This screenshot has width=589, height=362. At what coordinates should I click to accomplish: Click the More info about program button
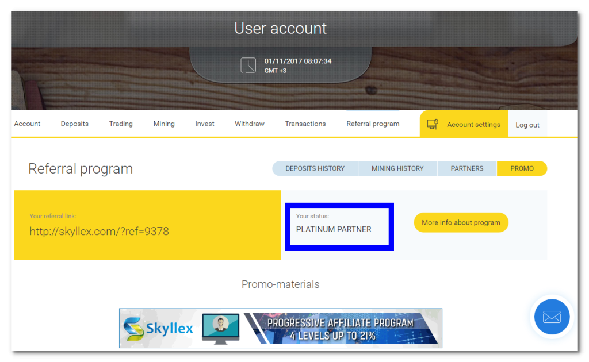[x=461, y=223]
